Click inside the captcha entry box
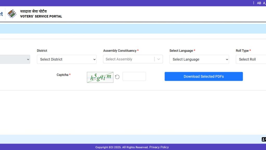Viewport: 266px width, 150px height. click(134, 76)
